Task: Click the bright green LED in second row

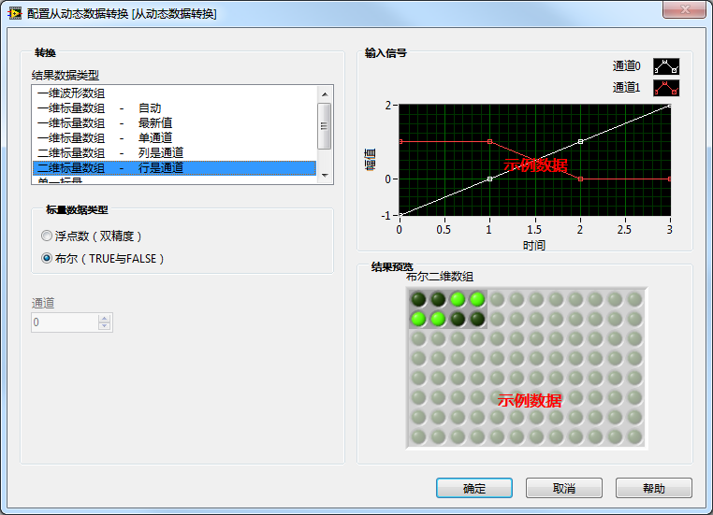Action: click(x=418, y=320)
